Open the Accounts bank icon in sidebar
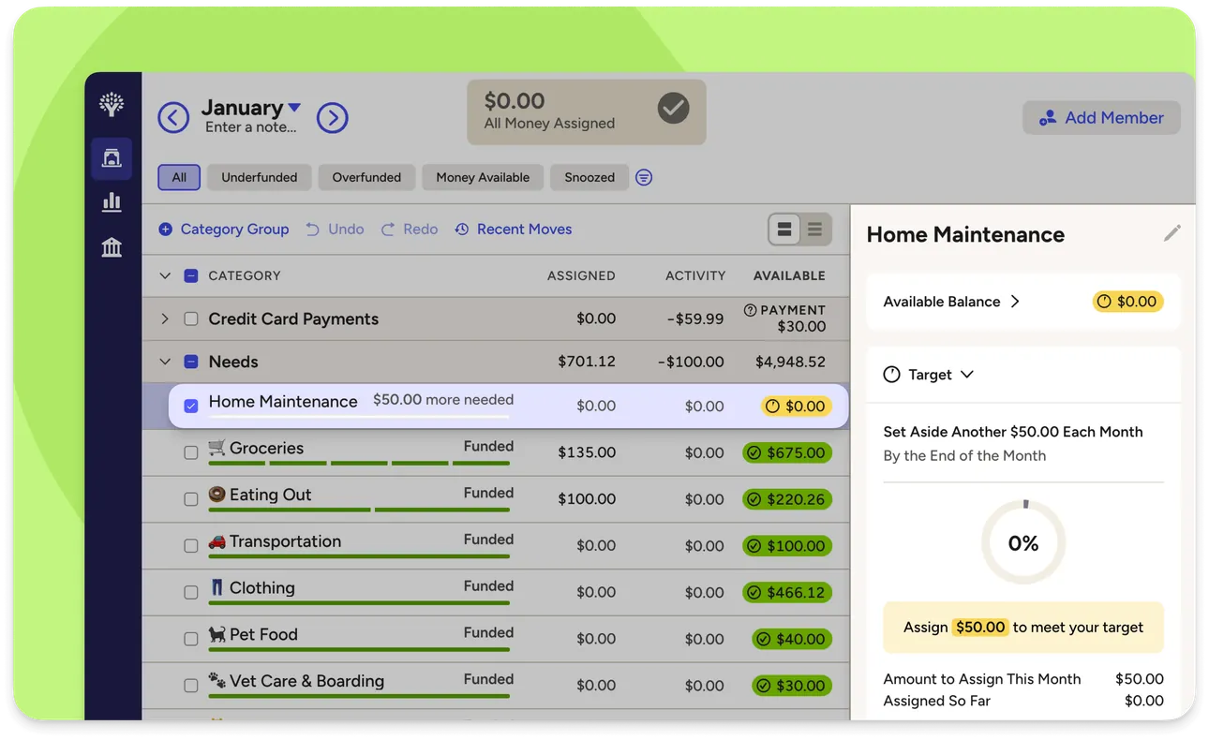Viewport: 1209px width, 740px height. tap(112, 247)
